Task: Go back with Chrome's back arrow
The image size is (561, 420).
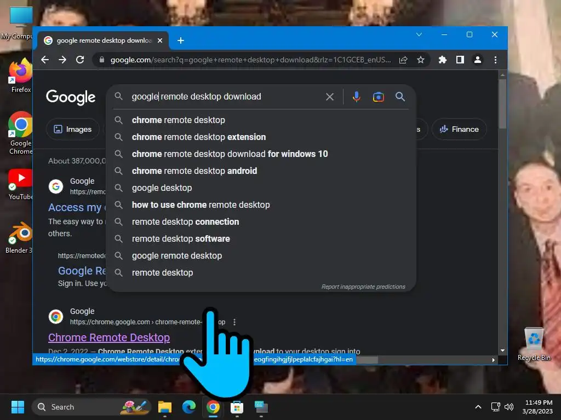Action: [45, 60]
